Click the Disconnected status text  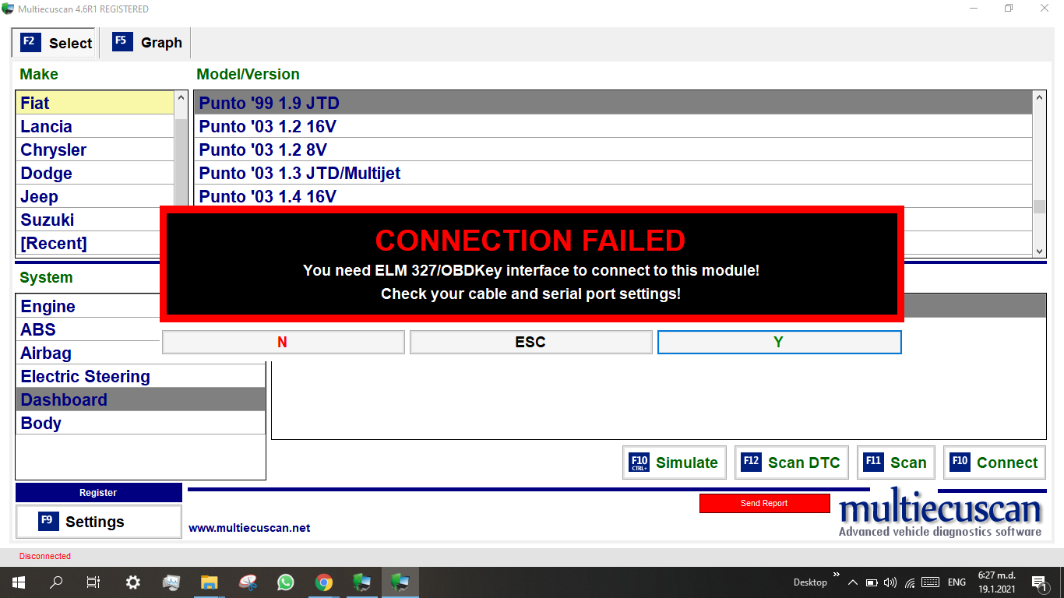click(x=45, y=556)
